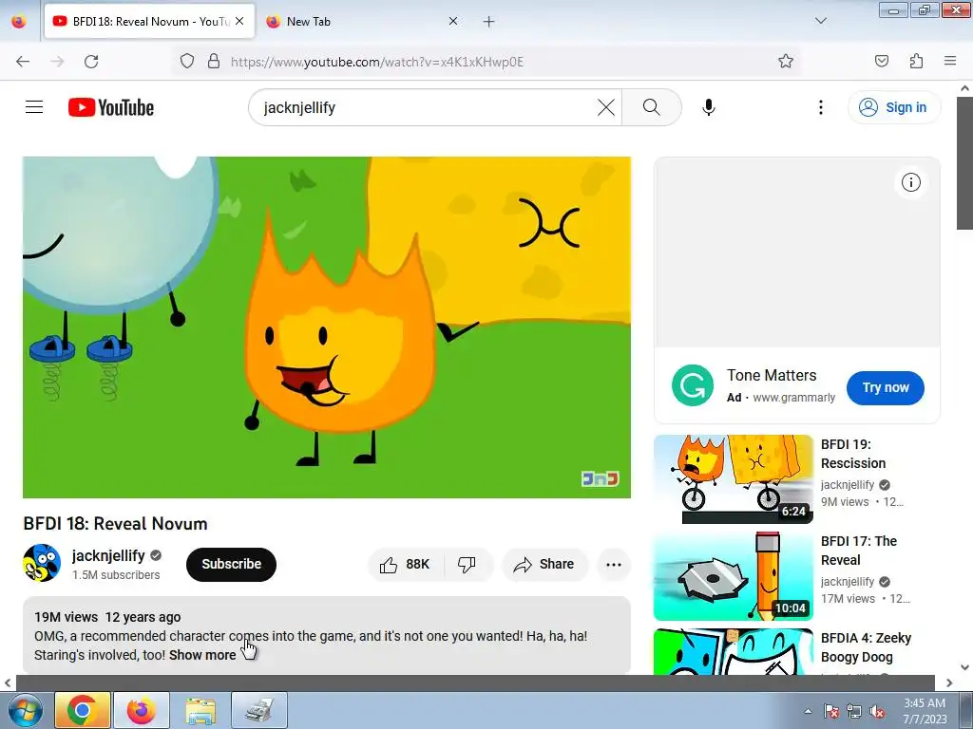Dislike the video with thumbs down

[x=467, y=564]
